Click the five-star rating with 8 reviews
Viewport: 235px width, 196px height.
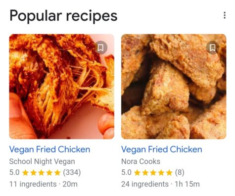153,173
